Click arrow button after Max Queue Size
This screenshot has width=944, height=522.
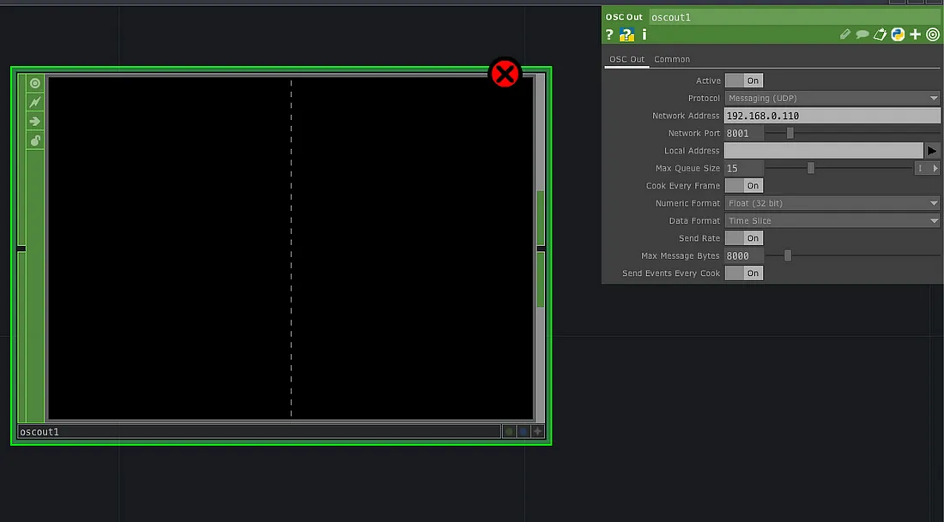935,168
